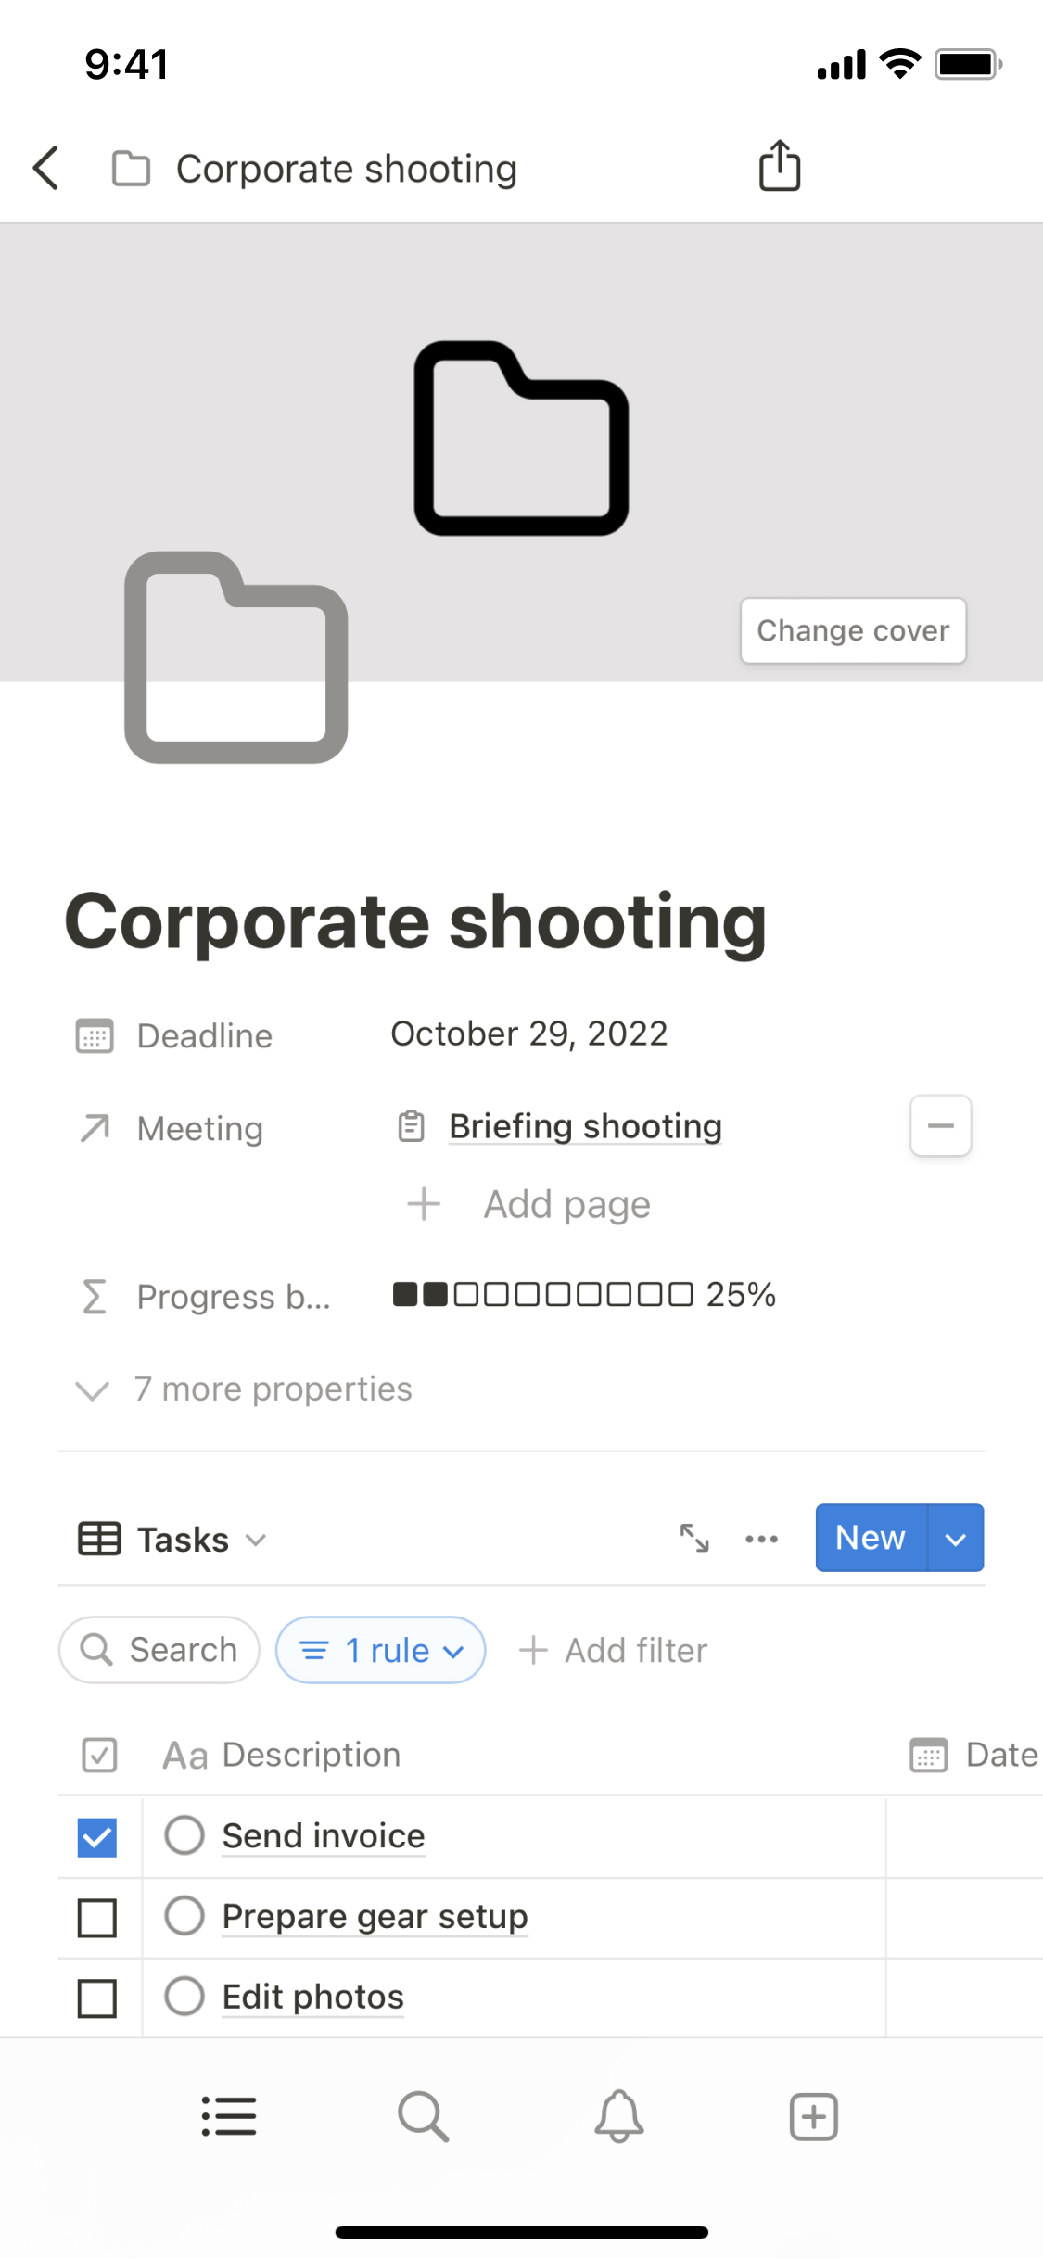Tap the bottom bar search icon
The width and height of the screenshot is (1043, 2258).
423,2117
